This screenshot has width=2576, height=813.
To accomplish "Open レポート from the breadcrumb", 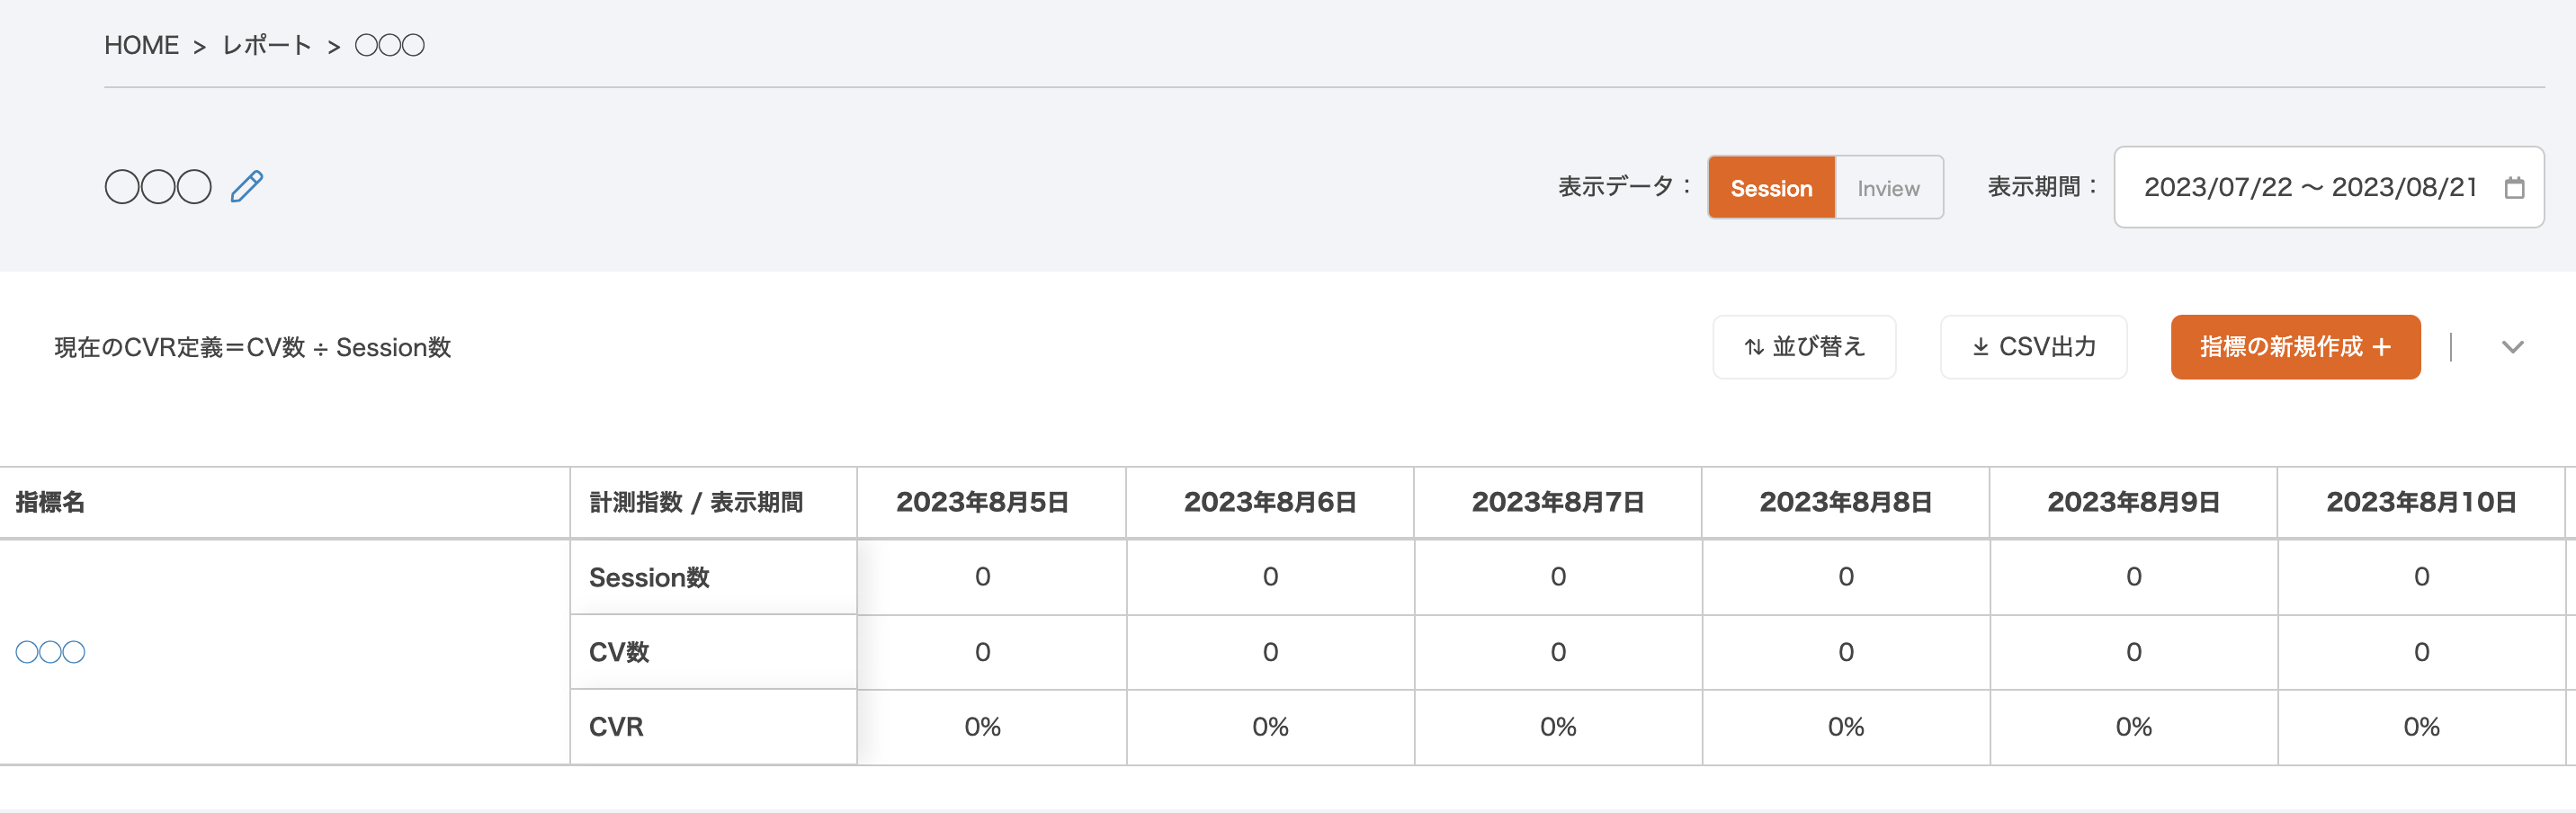I will (x=266, y=44).
